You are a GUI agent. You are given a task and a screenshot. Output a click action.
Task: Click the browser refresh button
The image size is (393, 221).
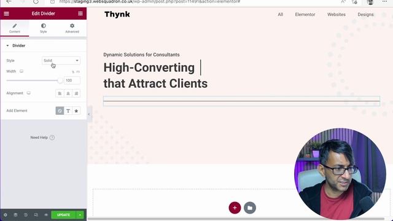point(36,1)
